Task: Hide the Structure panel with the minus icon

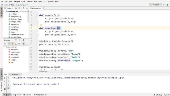Action: pos(27,40)
